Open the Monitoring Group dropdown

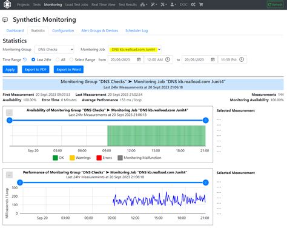click(54, 50)
